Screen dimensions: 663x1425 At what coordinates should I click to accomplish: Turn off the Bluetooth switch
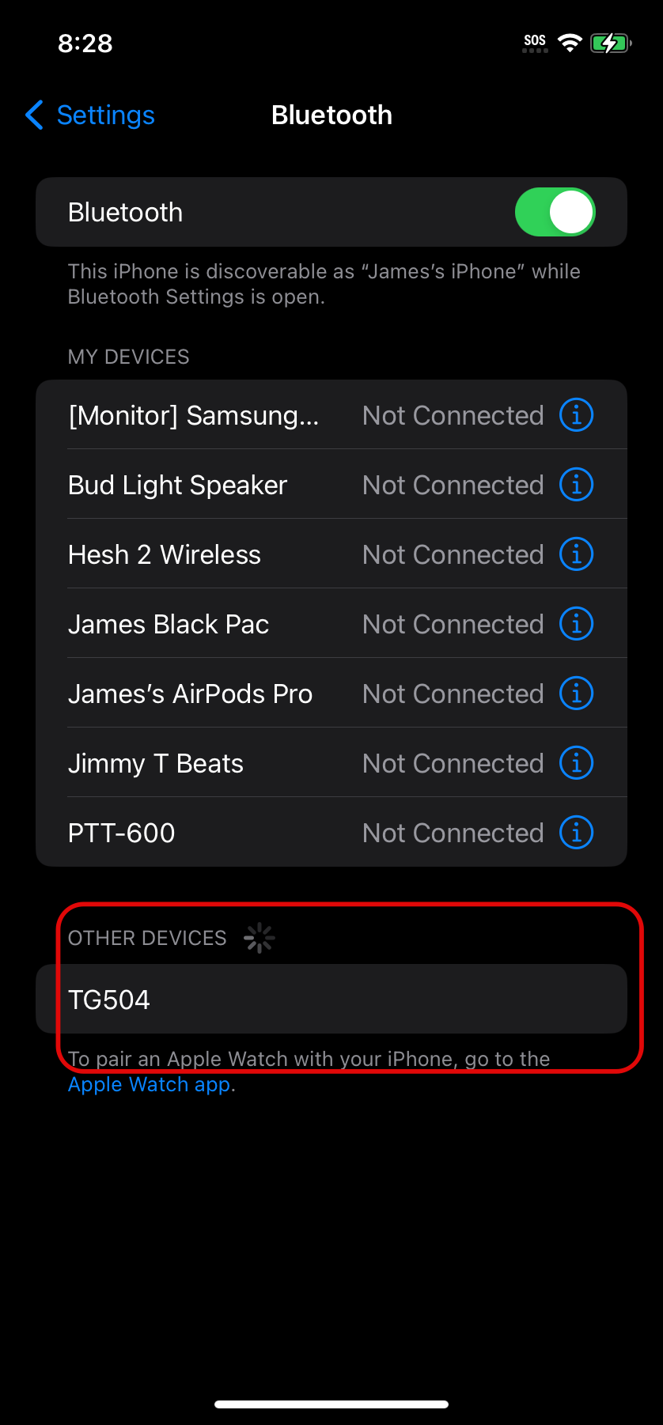(555, 212)
